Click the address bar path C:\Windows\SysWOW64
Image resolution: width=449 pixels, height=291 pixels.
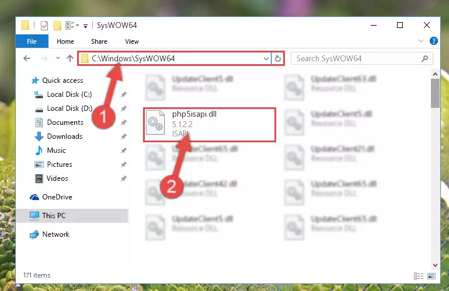coord(133,58)
